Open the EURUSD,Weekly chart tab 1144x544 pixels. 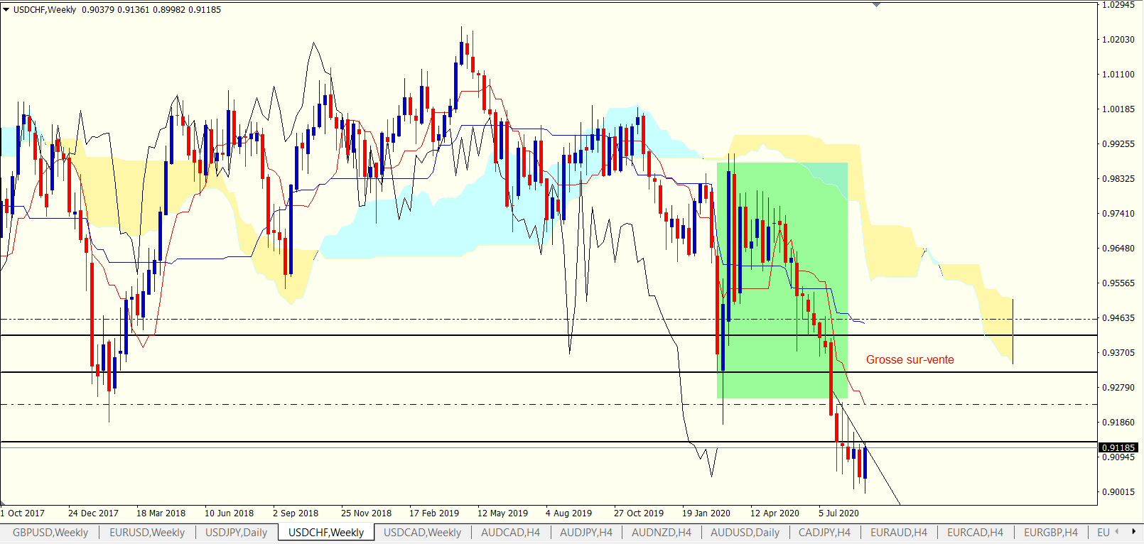(147, 533)
